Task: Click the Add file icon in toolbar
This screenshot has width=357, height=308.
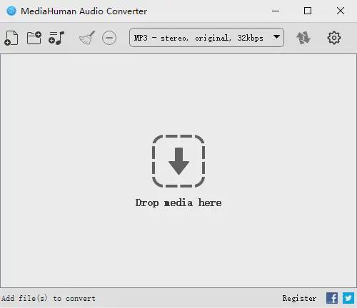Action: tap(11, 38)
